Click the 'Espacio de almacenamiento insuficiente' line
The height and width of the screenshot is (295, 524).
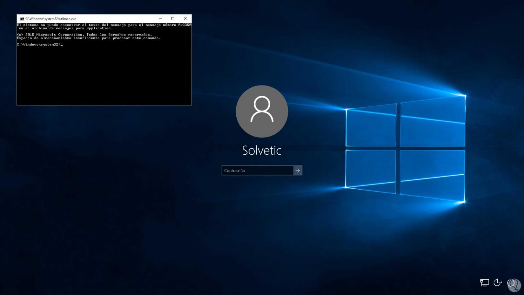[89, 38]
